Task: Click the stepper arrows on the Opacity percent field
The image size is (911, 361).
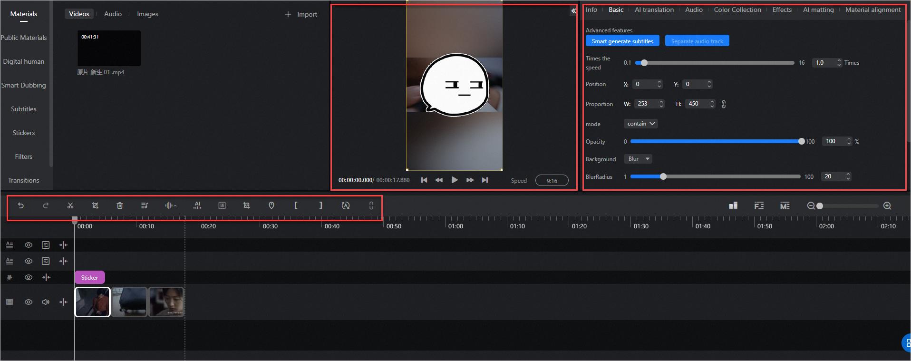Action: coord(849,141)
